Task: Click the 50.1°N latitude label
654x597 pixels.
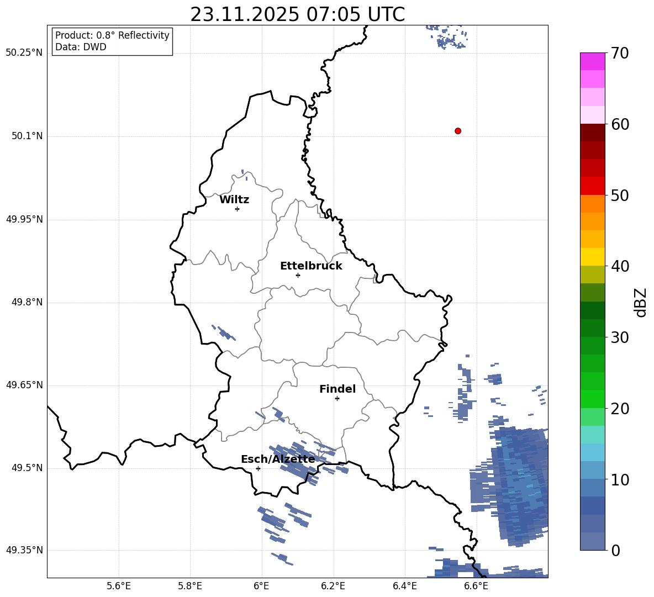Action: (x=27, y=136)
